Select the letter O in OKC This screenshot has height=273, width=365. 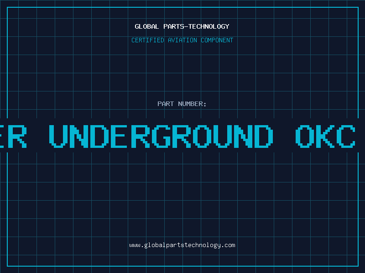[305, 136]
